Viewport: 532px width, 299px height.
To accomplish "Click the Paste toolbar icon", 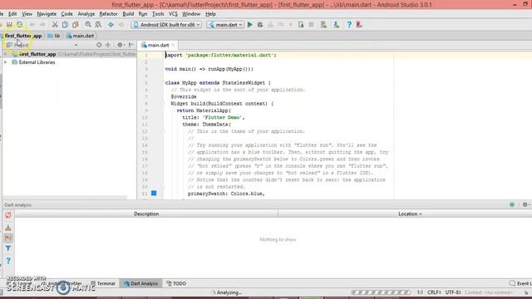I will pyautogui.click(x=76, y=24).
